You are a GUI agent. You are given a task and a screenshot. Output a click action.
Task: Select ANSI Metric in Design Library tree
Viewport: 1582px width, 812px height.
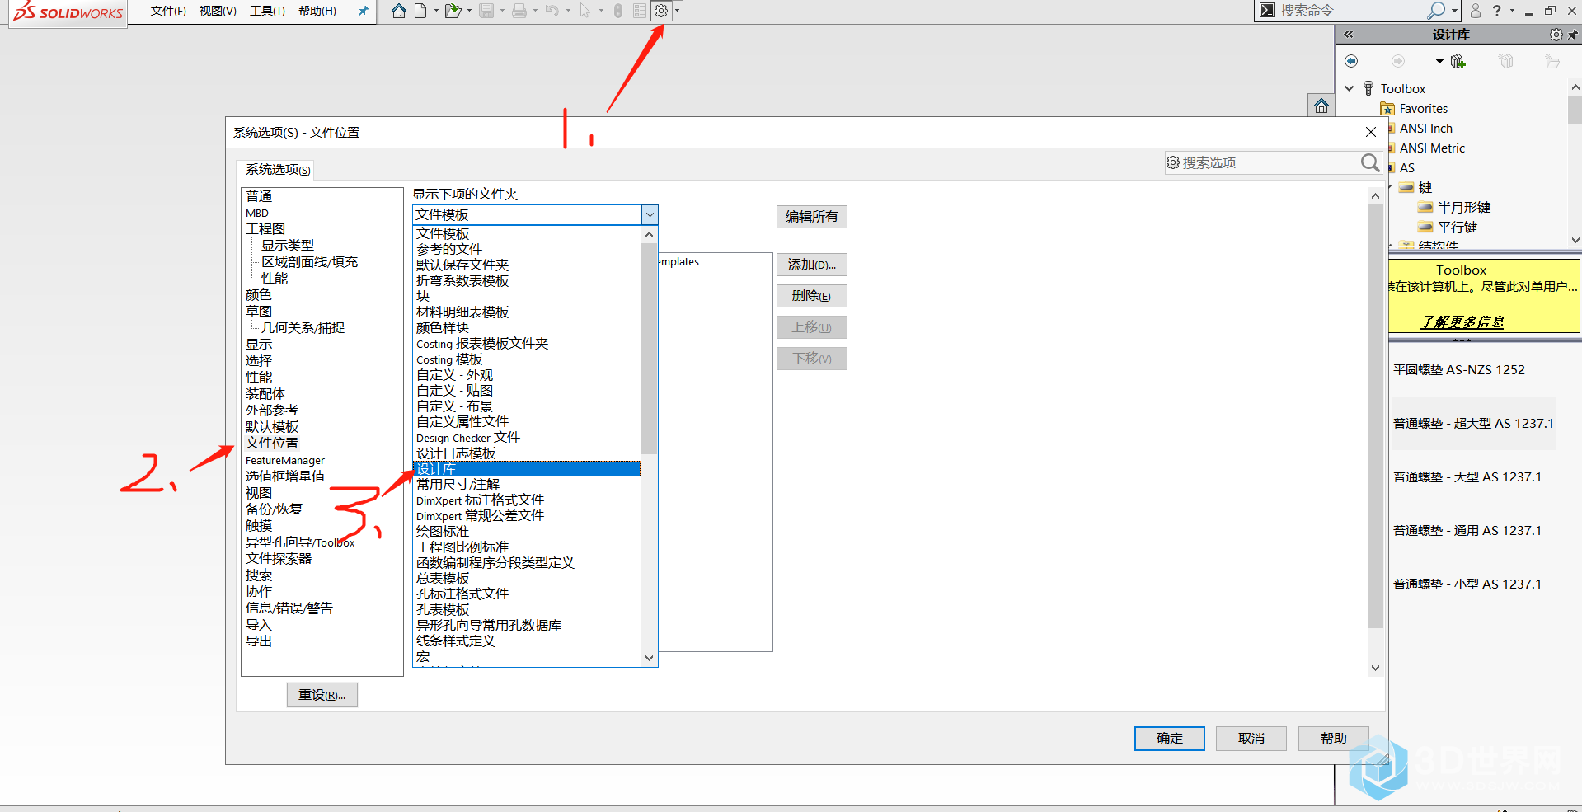tap(1432, 148)
